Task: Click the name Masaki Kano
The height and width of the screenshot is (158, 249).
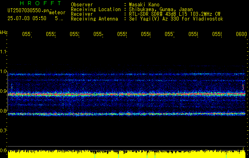Action: coord(144,4)
